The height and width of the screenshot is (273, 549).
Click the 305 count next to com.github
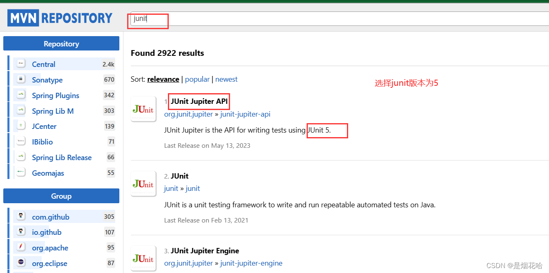click(109, 217)
